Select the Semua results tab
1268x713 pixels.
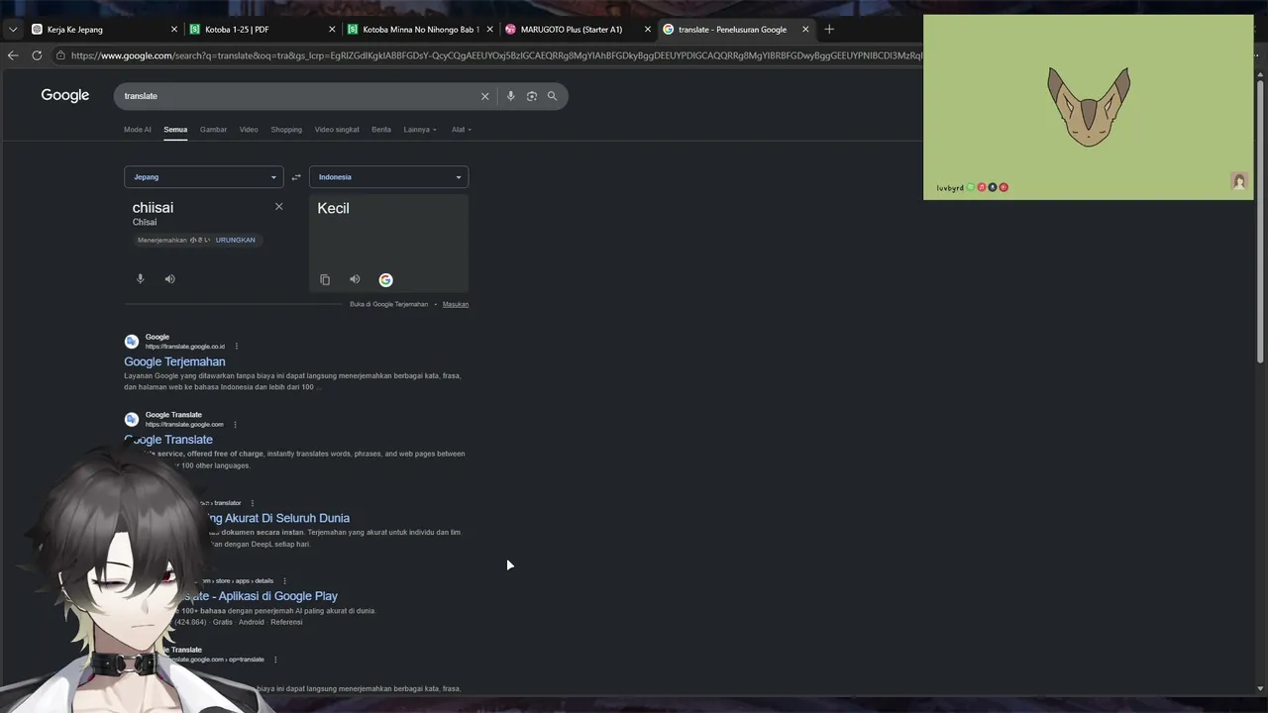(175, 130)
